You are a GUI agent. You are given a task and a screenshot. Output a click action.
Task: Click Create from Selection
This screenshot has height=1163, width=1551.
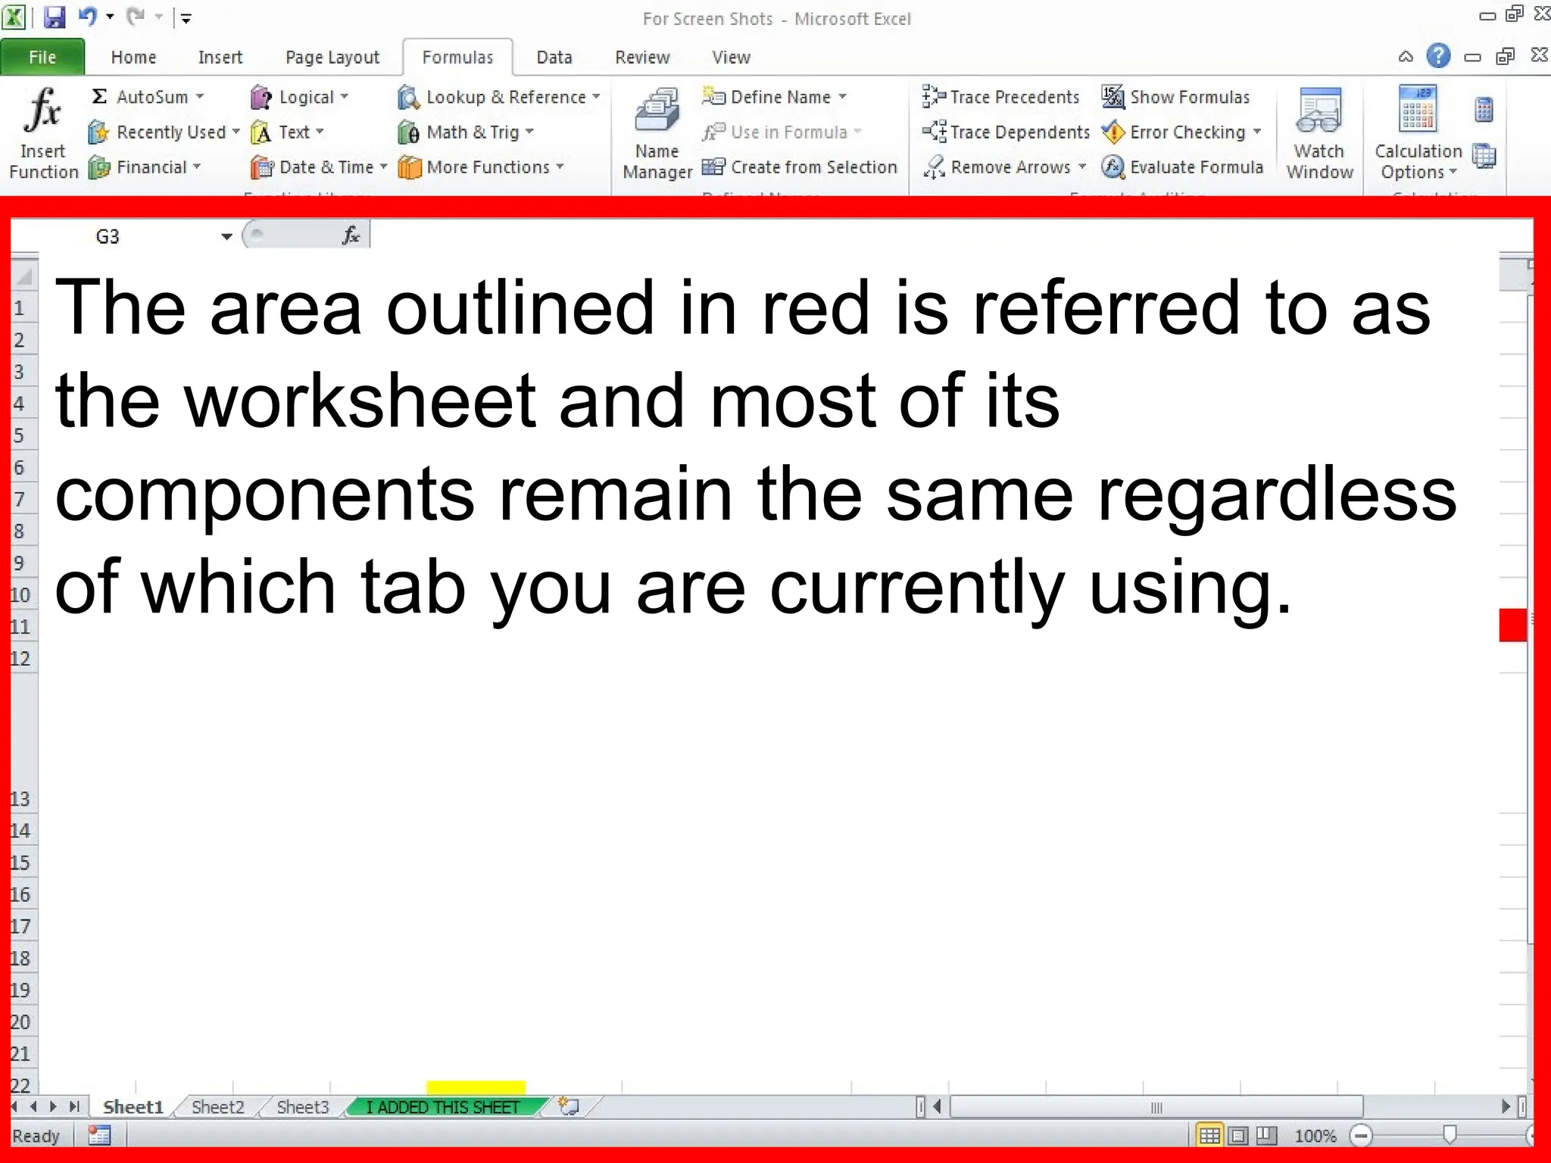(x=800, y=167)
